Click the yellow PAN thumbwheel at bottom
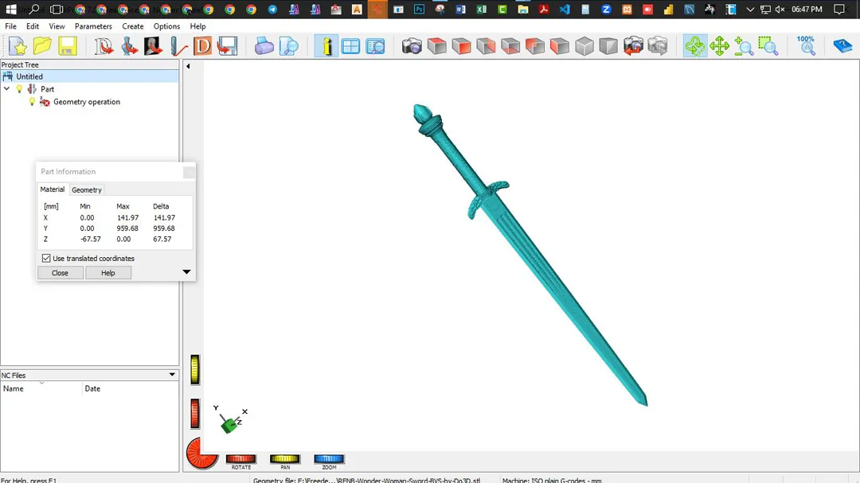 (284, 459)
